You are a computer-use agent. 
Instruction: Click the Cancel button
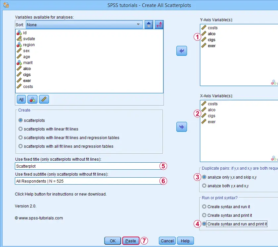pyautogui.click(x=167, y=241)
